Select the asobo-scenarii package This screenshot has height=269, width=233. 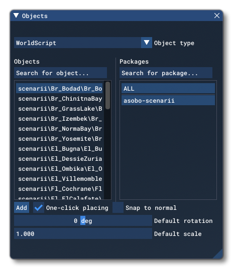pos(168,100)
